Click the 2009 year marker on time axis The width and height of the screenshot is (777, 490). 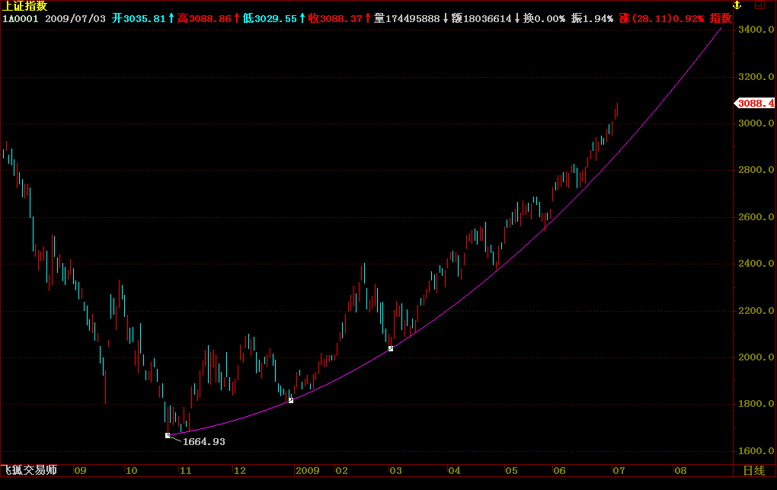[307, 471]
